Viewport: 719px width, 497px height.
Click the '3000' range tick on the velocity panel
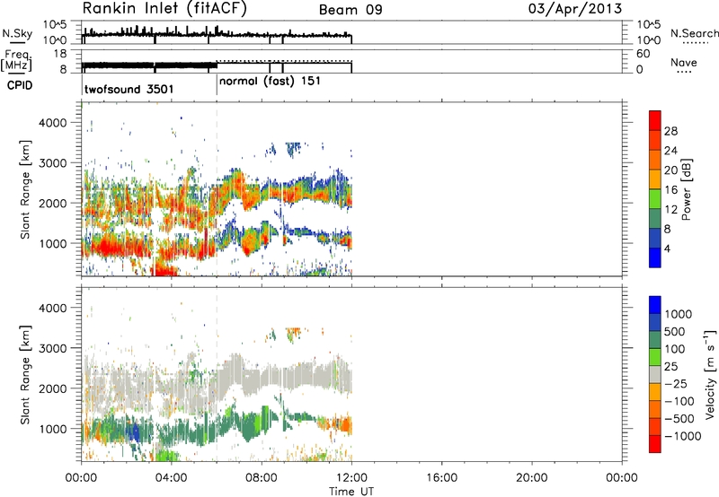click(52, 348)
